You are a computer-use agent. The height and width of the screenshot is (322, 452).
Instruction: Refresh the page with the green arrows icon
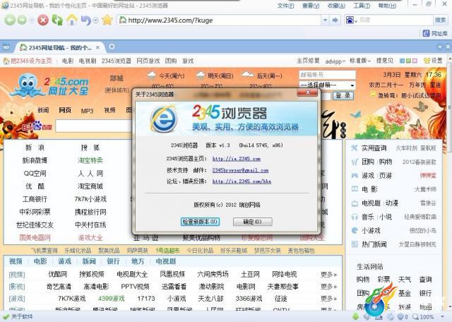[57, 20]
